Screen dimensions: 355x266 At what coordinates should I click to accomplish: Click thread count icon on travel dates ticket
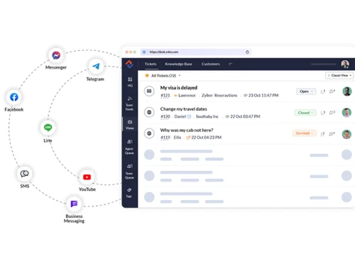click(x=322, y=113)
